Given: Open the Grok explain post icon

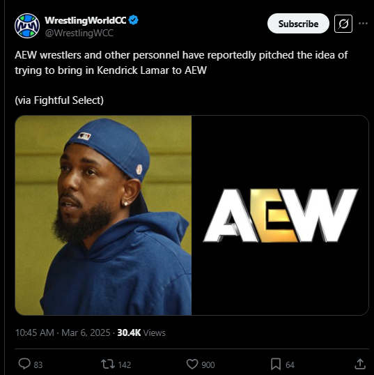Looking at the screenshot, I should (343, 24).
